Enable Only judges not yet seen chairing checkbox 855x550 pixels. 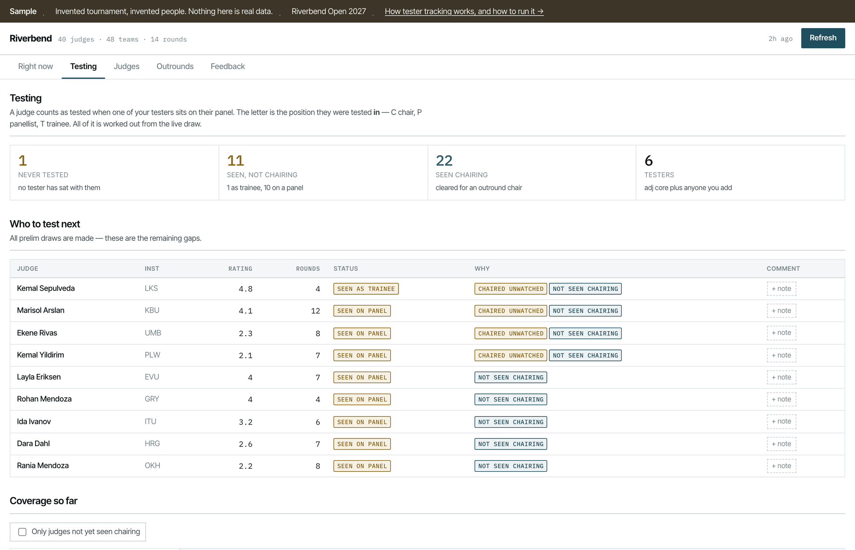point(22,532)
